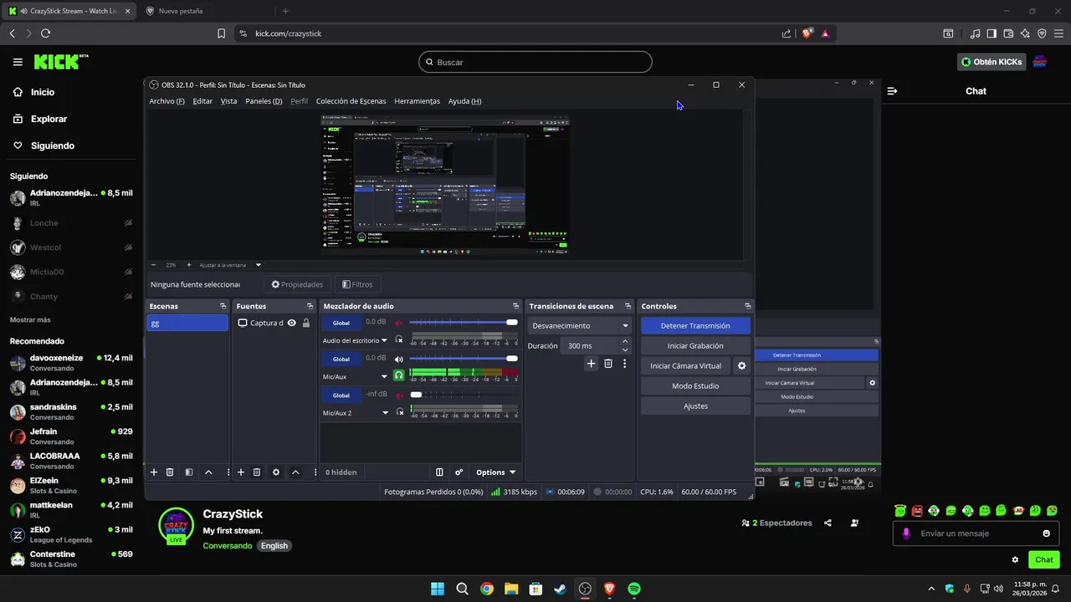Adjust Mic/Aux volume slider handle
The image size is (1071, 602).
512,359
